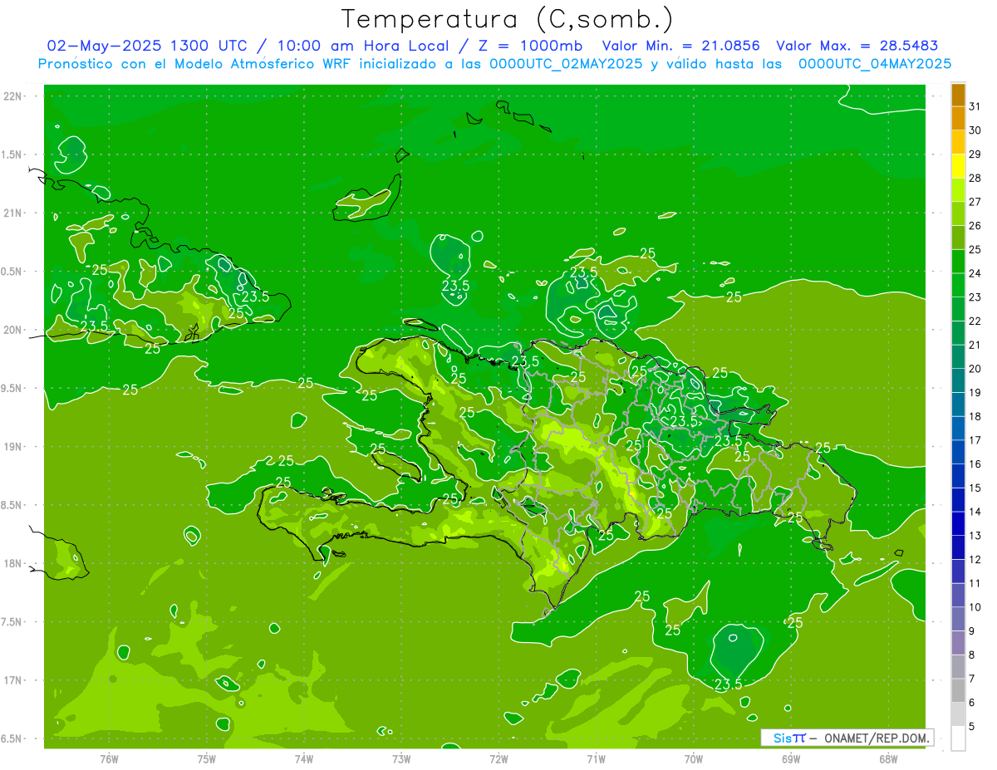Viewport: 997px width, 770px height.
Task: Click the "68W" longitude axis label
Action: [x=887, y=758]
